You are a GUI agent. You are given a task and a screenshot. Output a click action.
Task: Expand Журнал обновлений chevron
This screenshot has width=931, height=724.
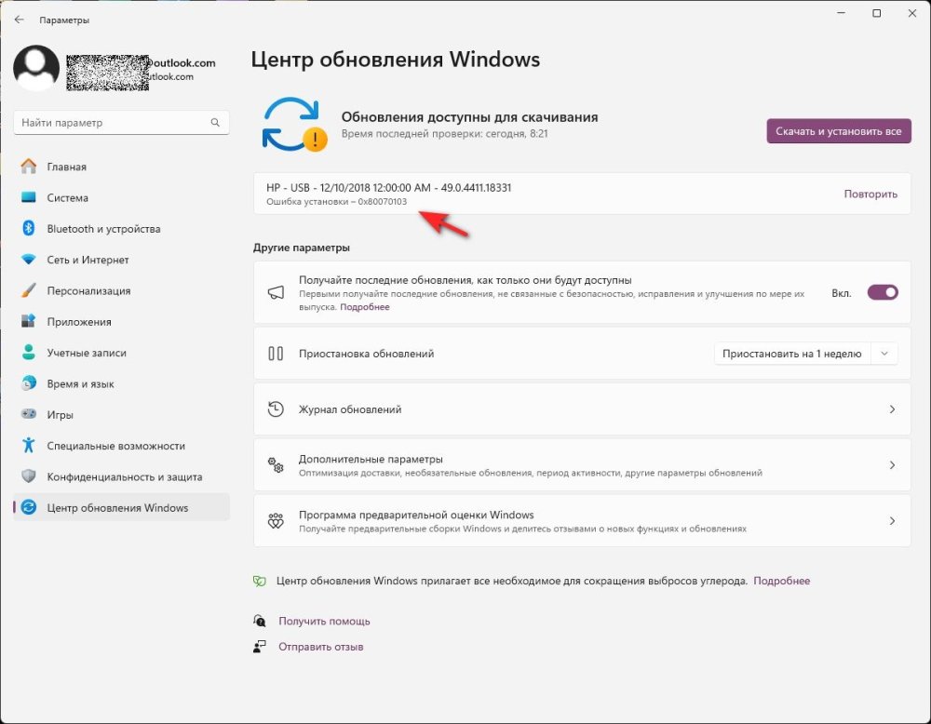[892, 409]
